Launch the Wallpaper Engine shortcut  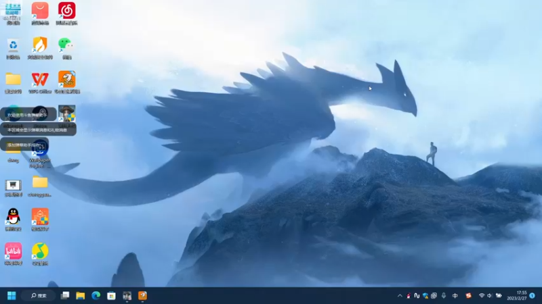click(40, 149)
